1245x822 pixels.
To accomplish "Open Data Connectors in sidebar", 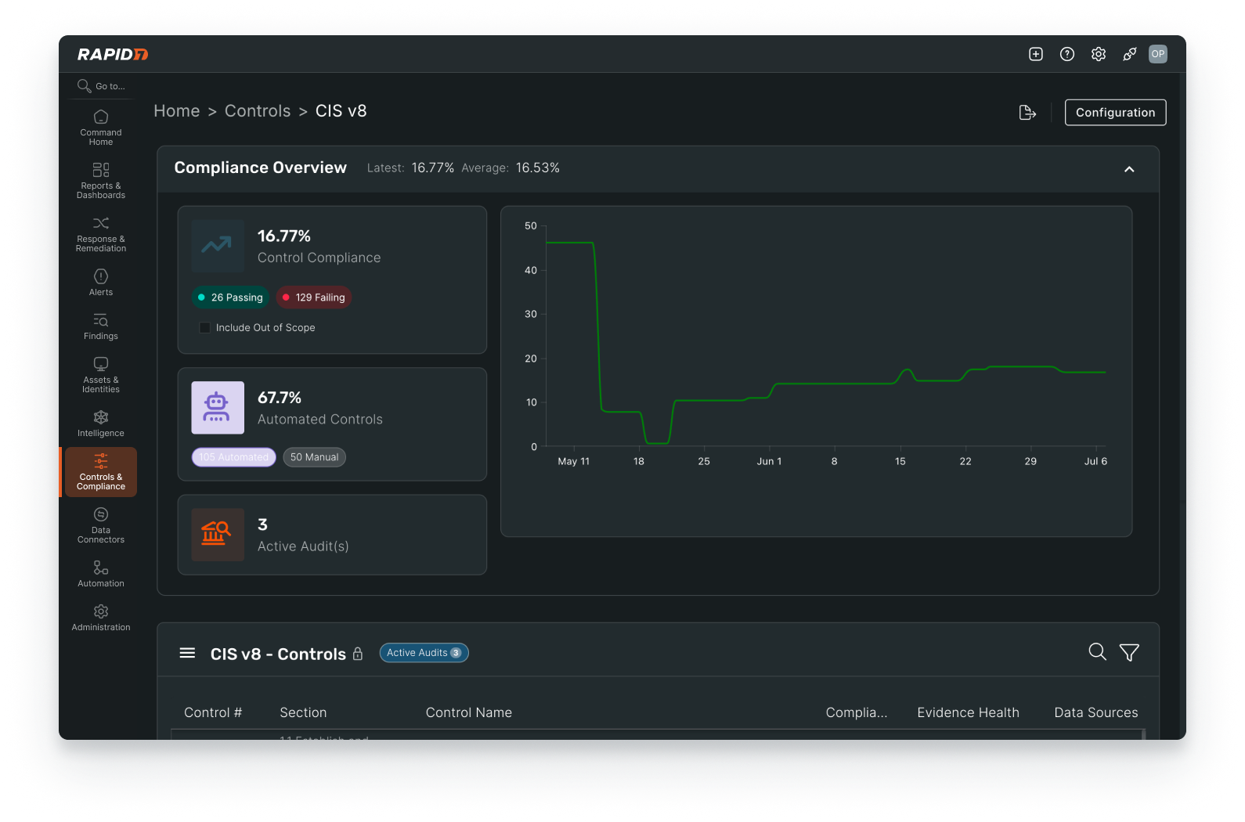I will [101, 525].
